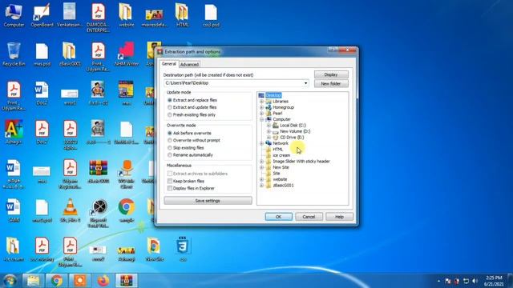
Task: Select the Site folder in tree
Action: coord(277,174)
